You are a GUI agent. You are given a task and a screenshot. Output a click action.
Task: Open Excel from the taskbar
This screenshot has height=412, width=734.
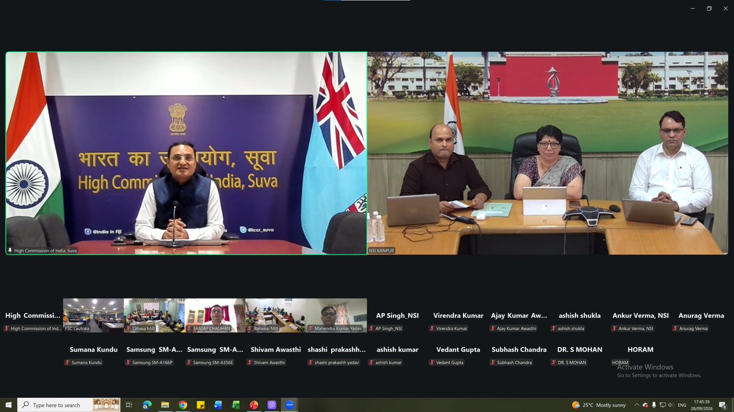pos(235,405)
